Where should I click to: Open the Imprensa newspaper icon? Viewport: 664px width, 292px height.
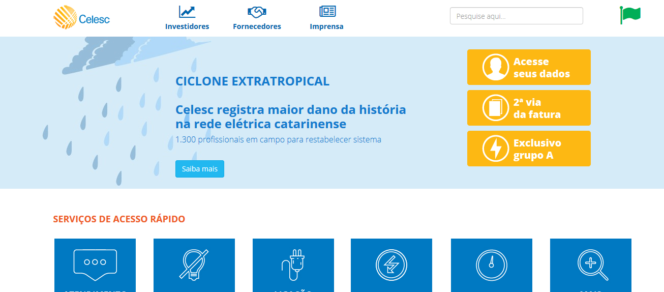[x=327, y=12]
